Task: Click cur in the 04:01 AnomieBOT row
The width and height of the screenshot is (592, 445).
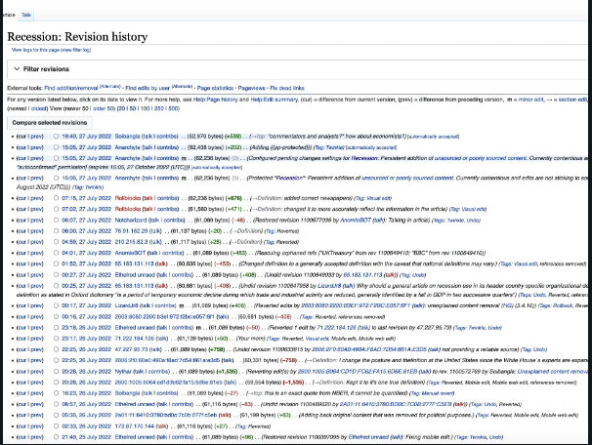Action: [21, 253]
